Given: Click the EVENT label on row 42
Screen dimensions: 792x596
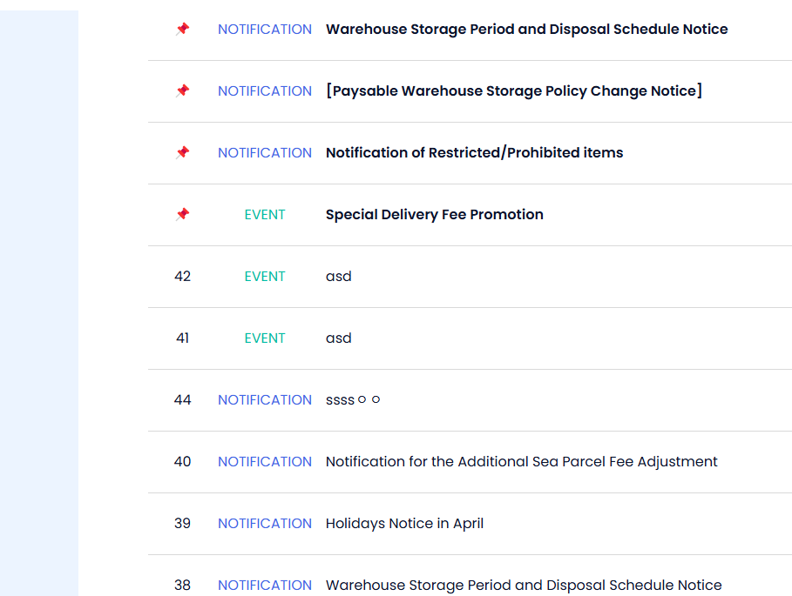Looking at the screenshot, I should tap(265, 277).
